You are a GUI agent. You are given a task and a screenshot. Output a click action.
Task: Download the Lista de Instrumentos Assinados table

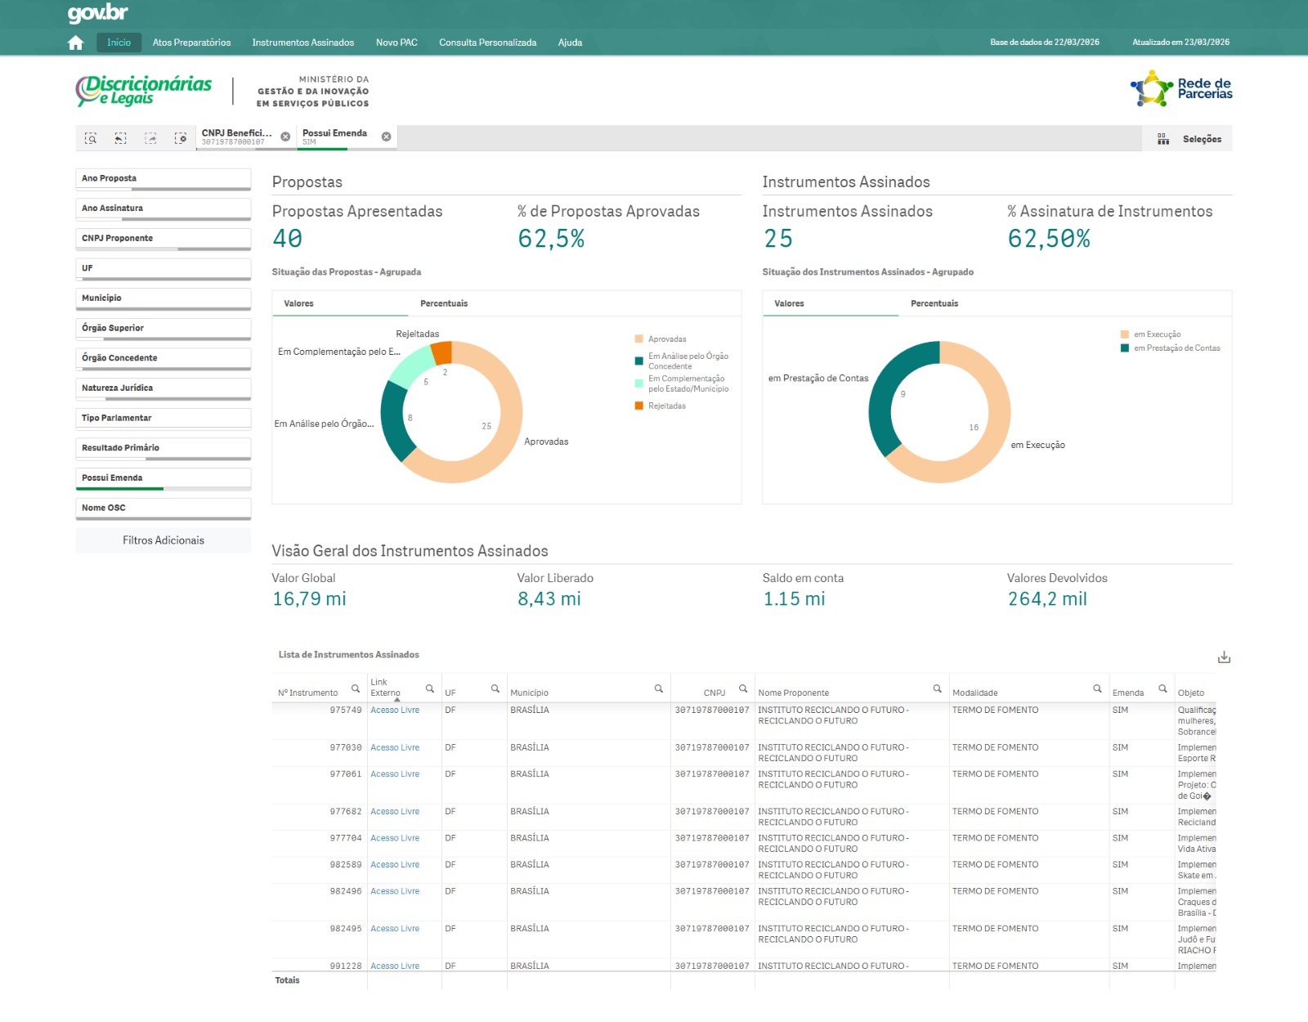click(x=1224, y=657)
